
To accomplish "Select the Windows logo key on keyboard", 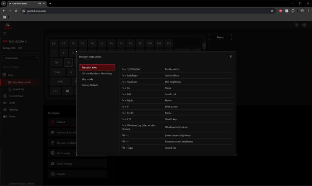I will 67,91.
